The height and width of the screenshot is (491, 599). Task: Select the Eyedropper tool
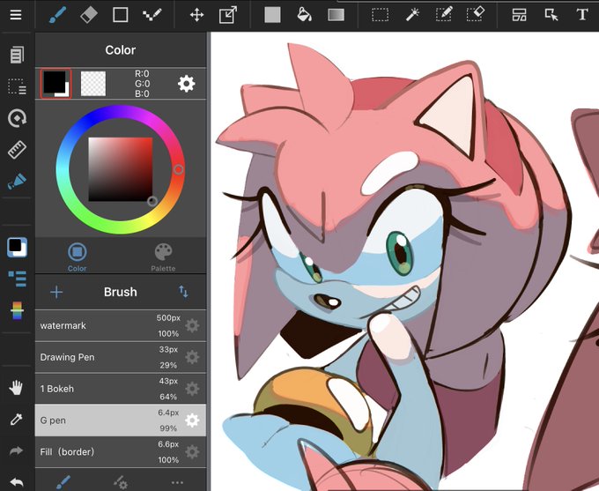click(16, 420)
